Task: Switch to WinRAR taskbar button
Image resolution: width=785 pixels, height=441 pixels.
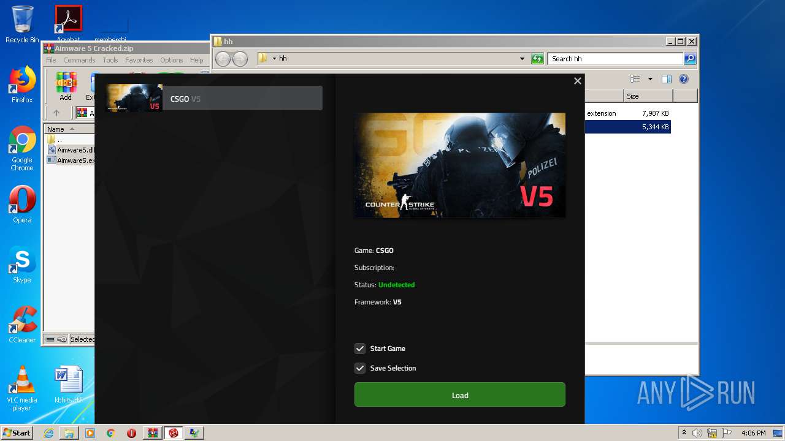Action: click(153, 433)
